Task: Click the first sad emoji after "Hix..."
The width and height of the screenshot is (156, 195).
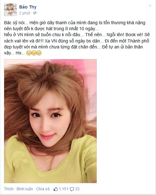Action: click(29, 53)
